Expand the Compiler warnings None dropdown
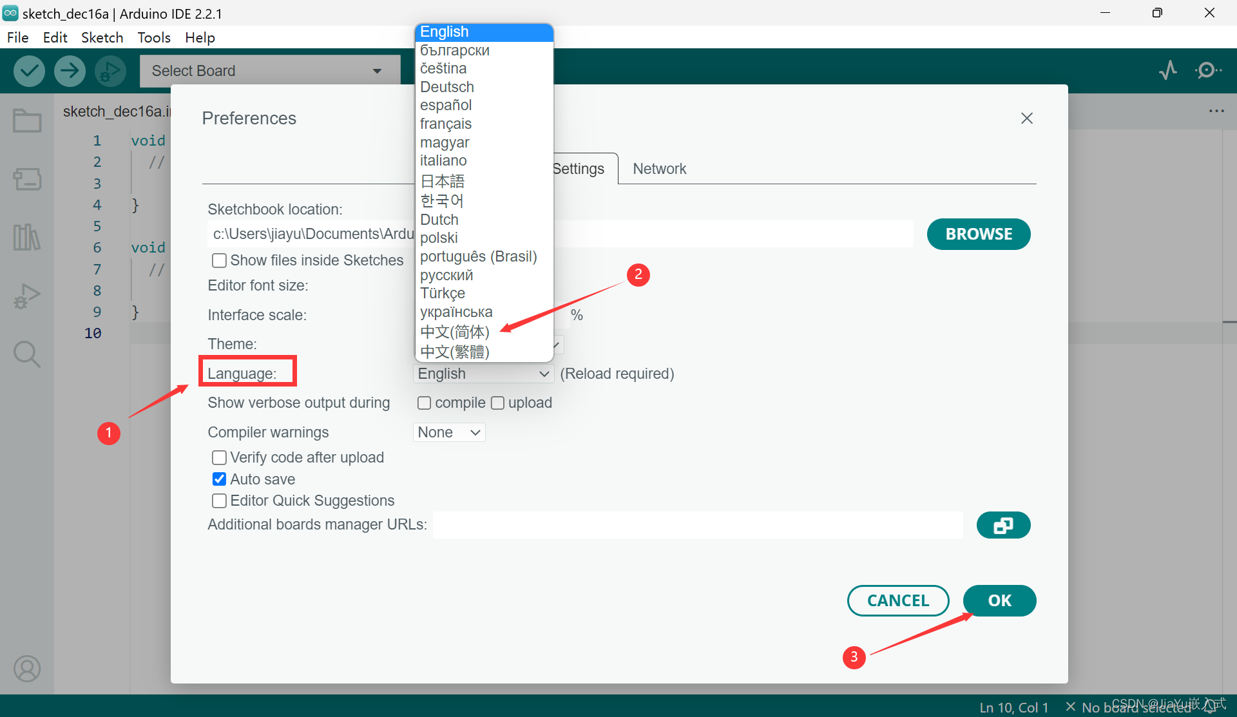The width and height of the screenshot is (1237, 717). point(449,432)
